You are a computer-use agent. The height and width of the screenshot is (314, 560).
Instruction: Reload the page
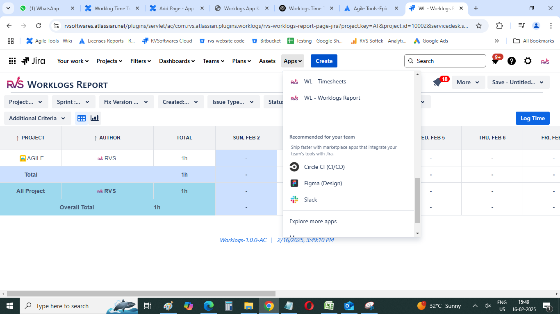click(39, 26)
